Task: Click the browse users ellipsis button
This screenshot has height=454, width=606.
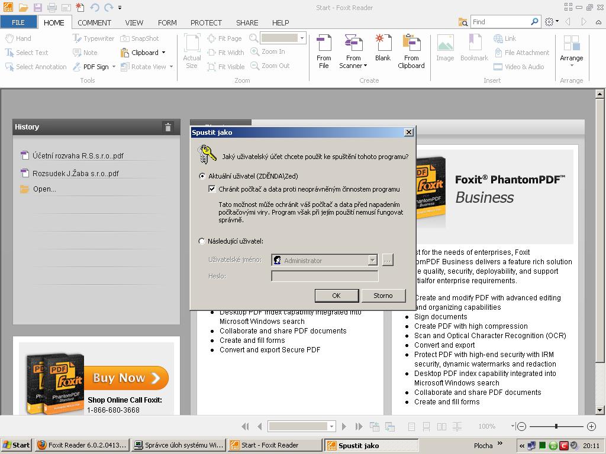Action: pyautogui.click(x=388, y=260)
